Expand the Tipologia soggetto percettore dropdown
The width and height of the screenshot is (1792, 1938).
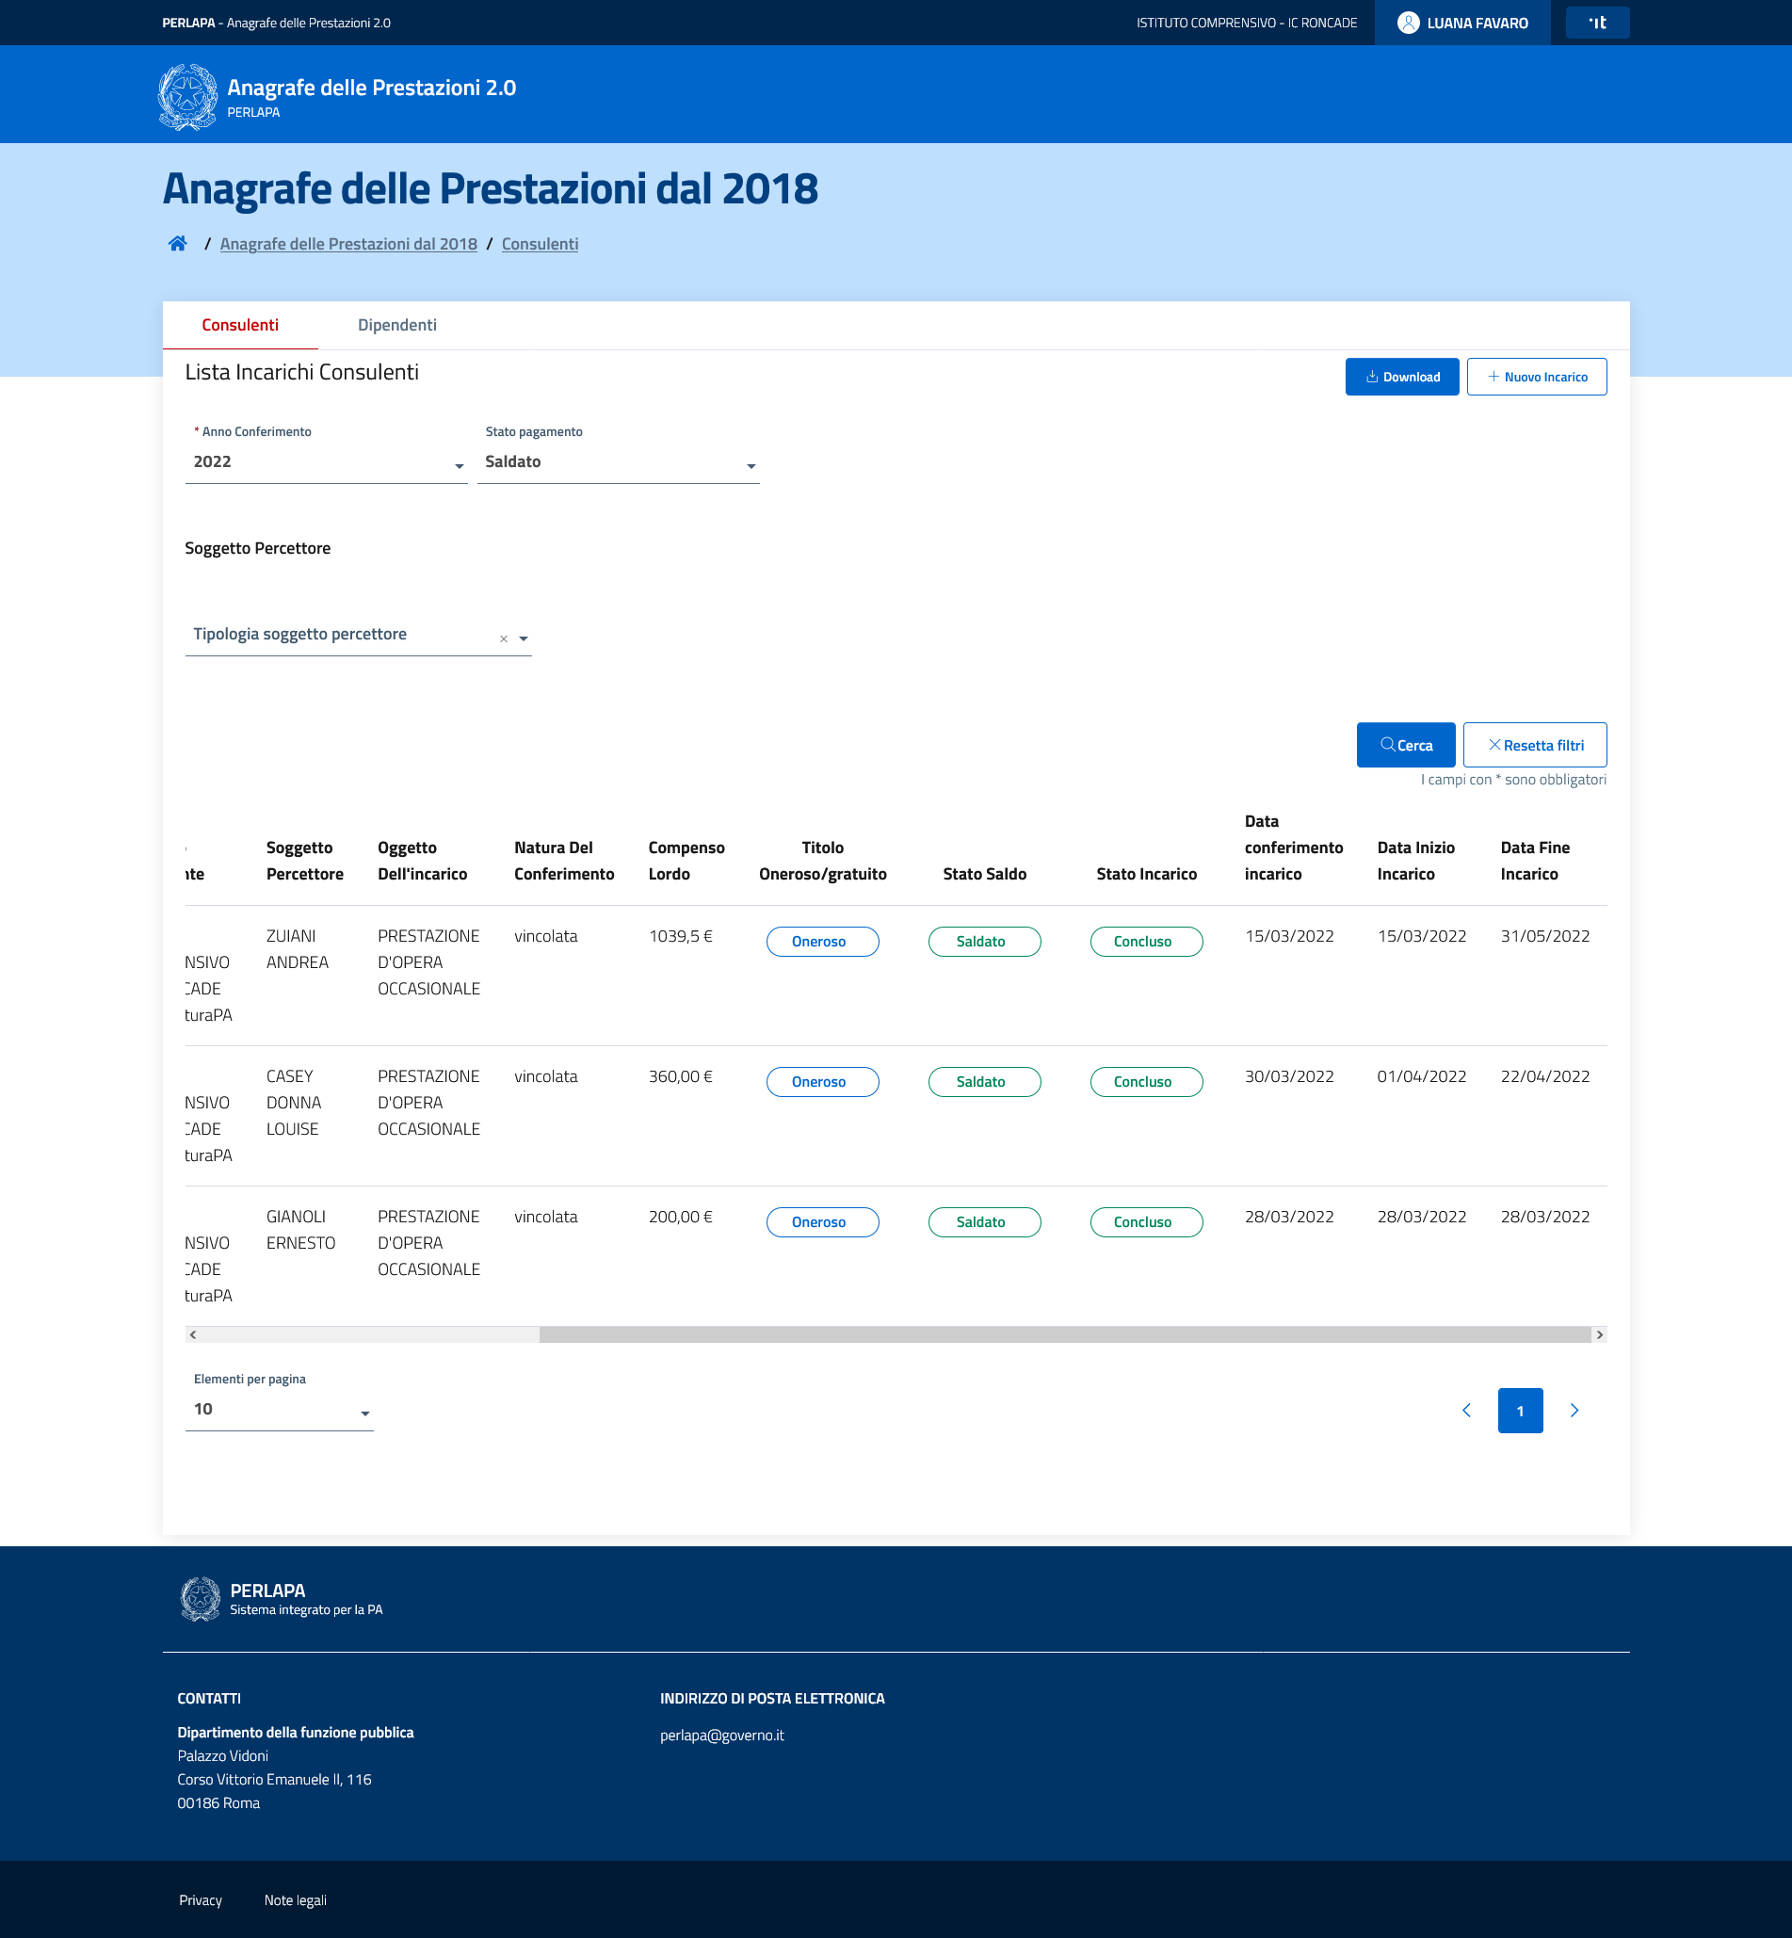(524, 638)
